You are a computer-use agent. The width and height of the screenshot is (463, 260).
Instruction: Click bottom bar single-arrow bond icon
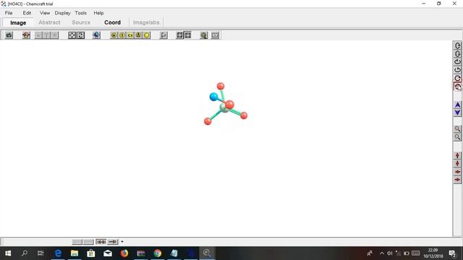(x=113, y=242)
